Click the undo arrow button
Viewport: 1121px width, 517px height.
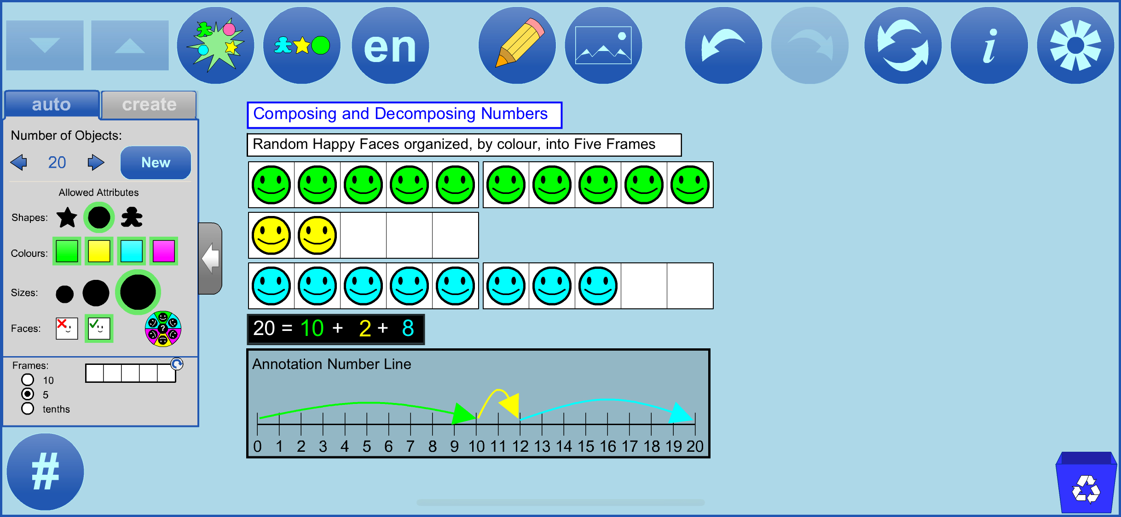click(723, 45)
